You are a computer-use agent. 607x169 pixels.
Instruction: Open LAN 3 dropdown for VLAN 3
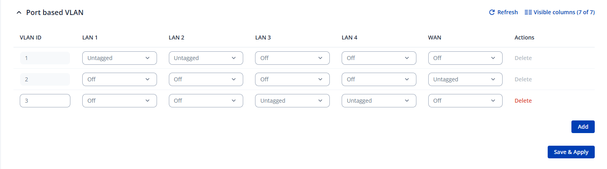292,101
